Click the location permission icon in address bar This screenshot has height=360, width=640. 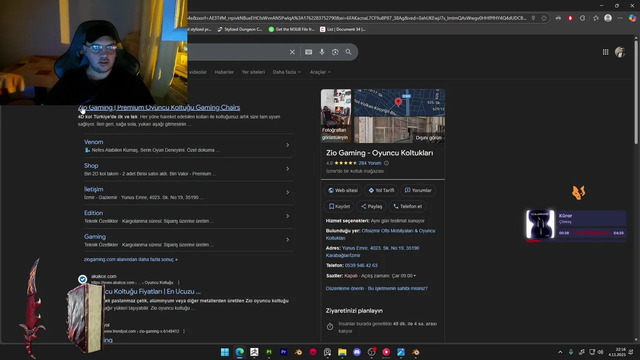(533, 18)
